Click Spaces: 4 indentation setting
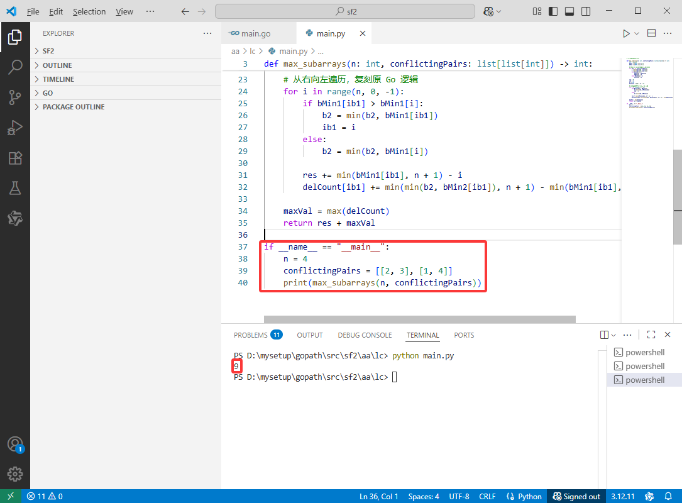Viewport: 682px width, 503px height. point(423,497)
